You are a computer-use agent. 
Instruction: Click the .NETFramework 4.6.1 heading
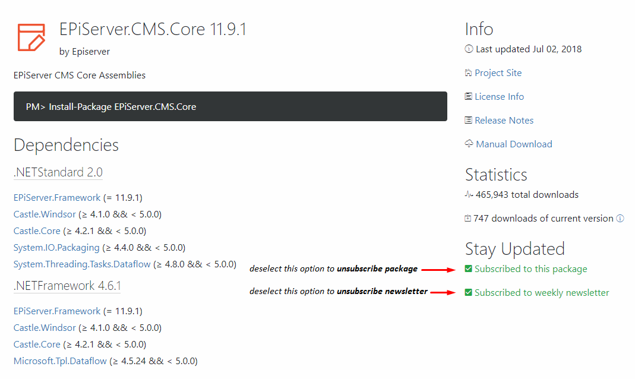[67, 286]
